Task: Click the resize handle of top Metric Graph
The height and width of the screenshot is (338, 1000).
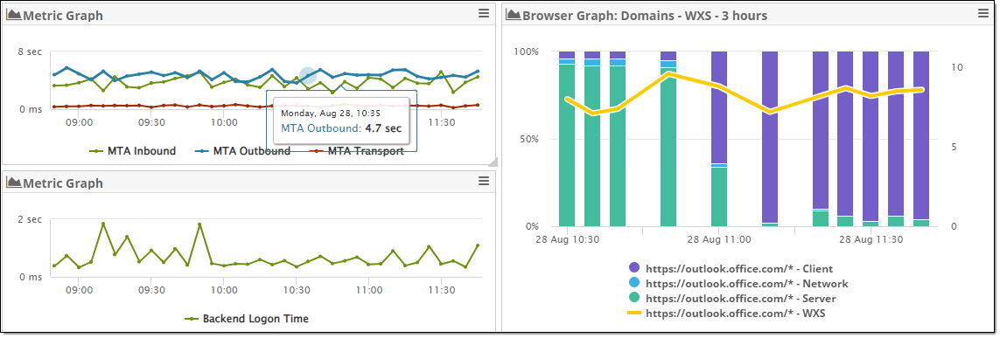Action: (492, 162)
